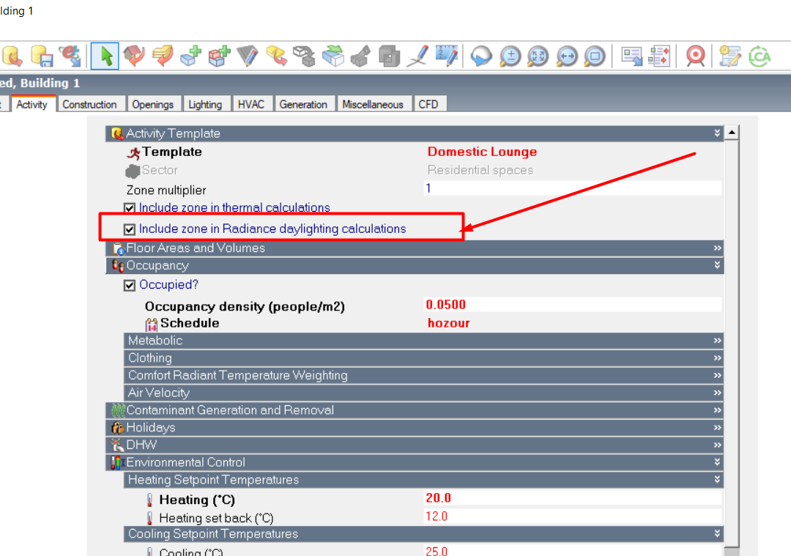Select the green arrow pointer tool
791x556 pixels.
(x=105, y=56)
